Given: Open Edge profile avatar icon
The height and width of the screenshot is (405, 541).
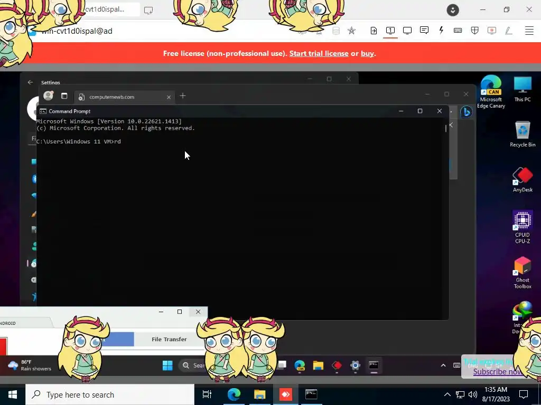Looking at the screenshot, I should tap(48, 96).
